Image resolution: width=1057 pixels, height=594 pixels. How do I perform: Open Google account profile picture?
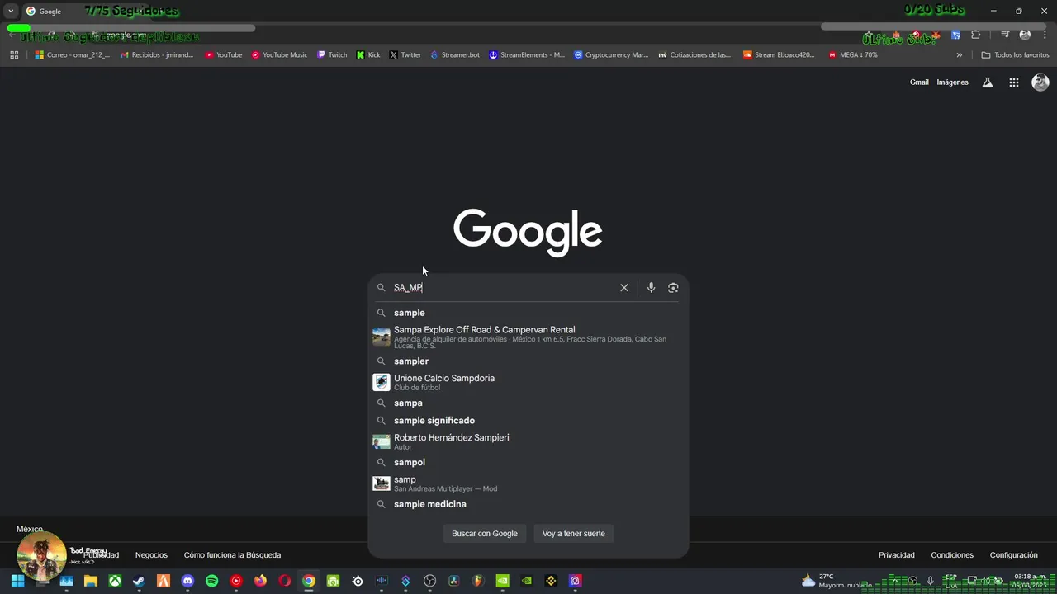1040,82
